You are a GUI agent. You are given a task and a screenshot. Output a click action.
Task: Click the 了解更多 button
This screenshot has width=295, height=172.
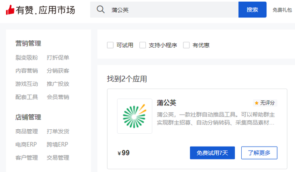(x=259, y=153)
